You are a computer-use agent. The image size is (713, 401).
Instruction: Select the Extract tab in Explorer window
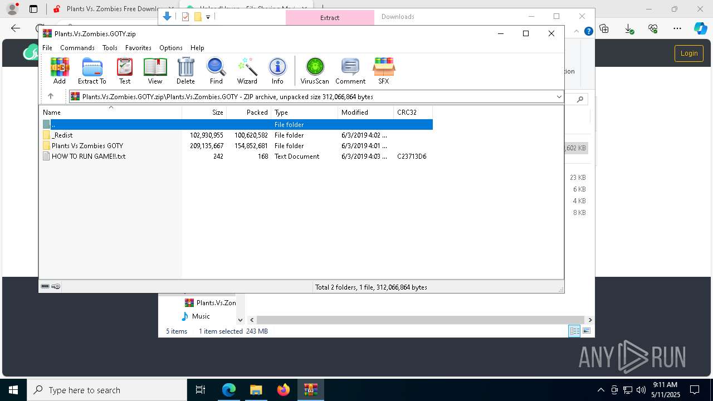(x=330, y=17)
